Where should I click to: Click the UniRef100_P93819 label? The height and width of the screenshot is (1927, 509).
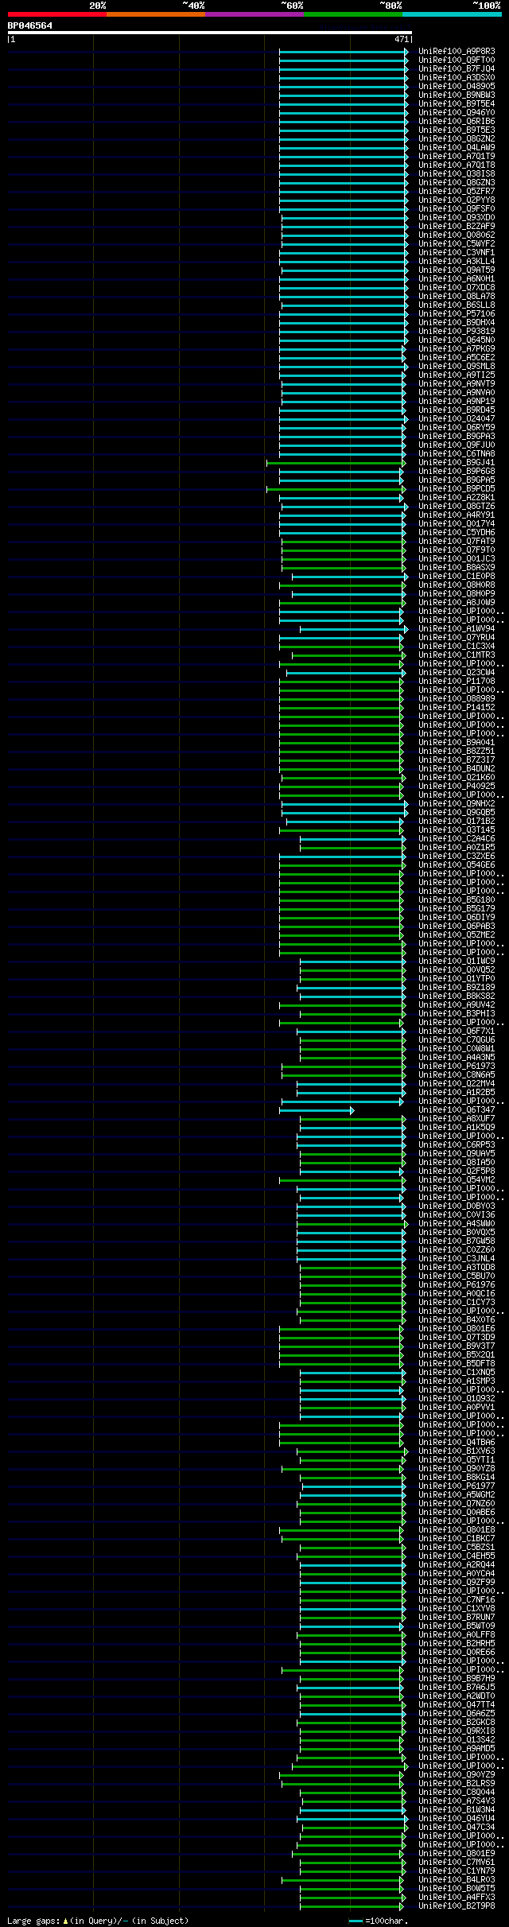[457, 332]
